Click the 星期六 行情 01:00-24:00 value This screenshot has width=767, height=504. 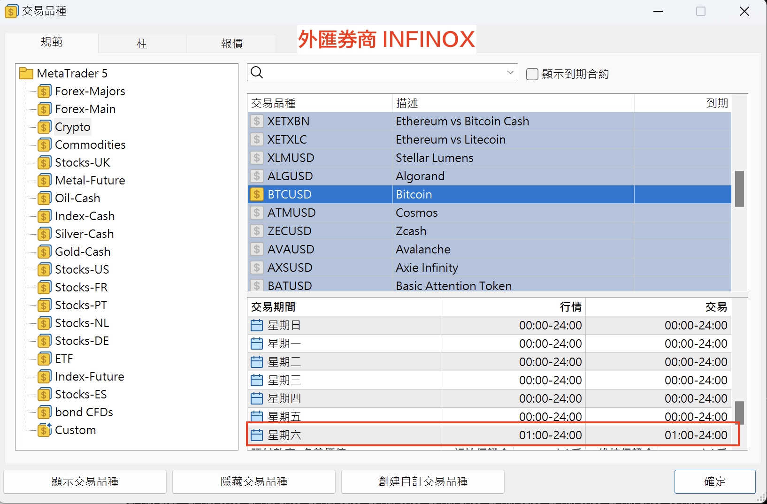(550, 435)
